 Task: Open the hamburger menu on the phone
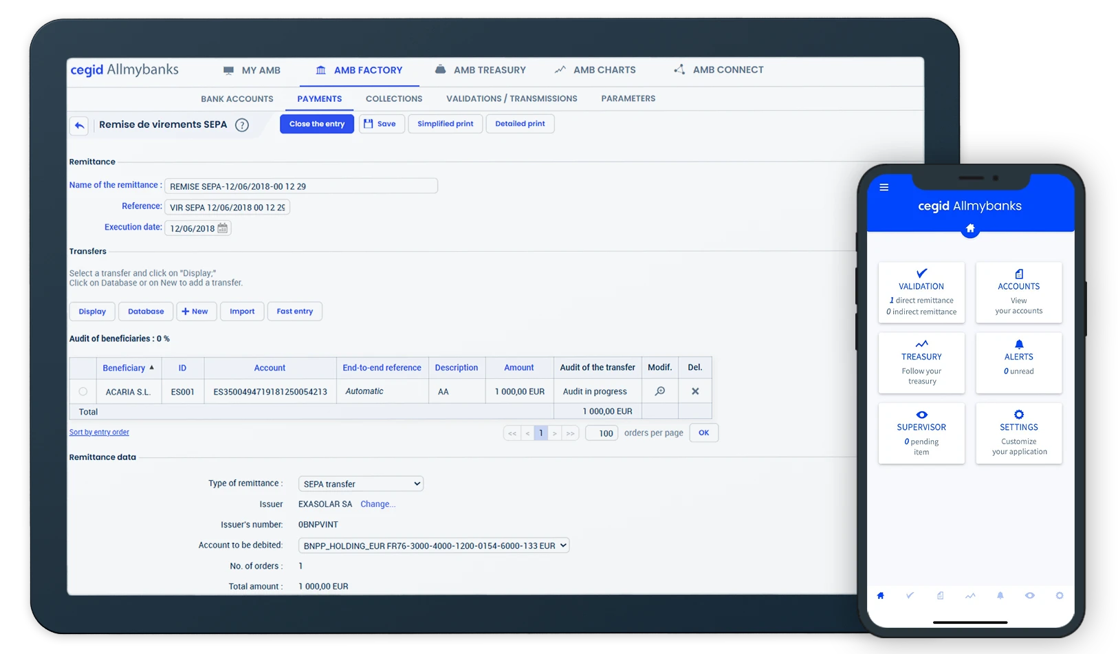pos(884,187)
